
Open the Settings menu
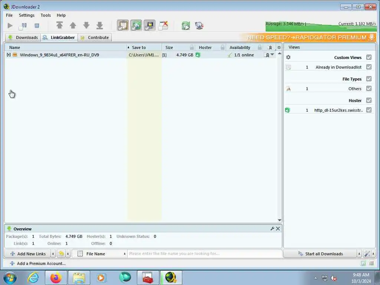pyautogui.click(x=27, y=15)
